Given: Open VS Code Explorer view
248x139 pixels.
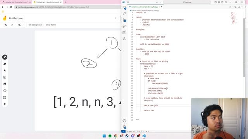Looking at the screenshot, I should [124, 8].
